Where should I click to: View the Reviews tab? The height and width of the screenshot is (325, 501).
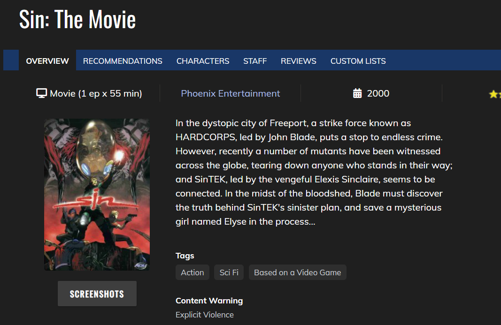(299, 61)
